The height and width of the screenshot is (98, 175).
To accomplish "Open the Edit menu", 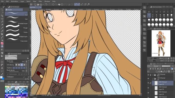I will click(7, 1).
